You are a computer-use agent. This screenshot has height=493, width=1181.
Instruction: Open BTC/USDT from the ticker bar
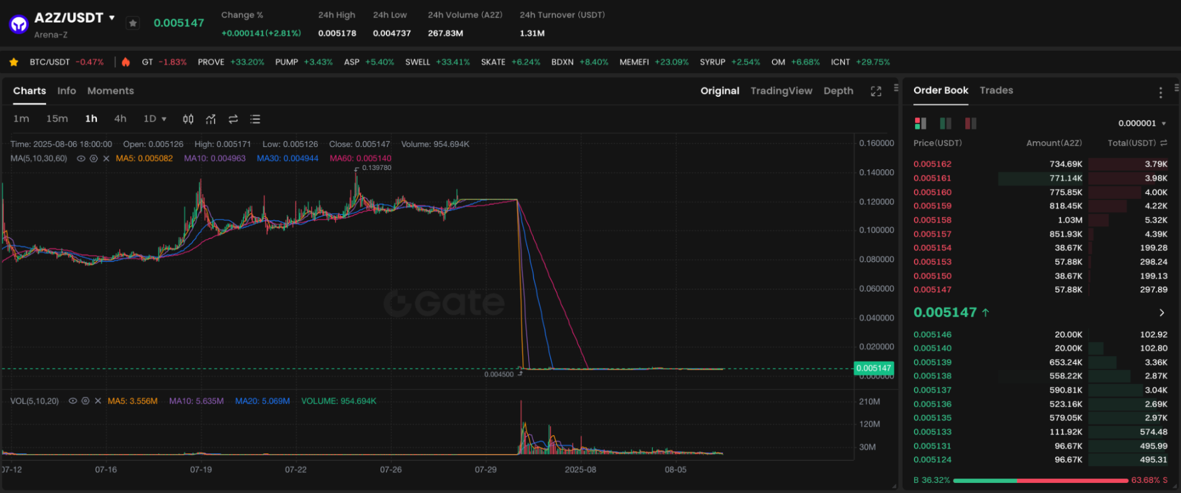67,62
